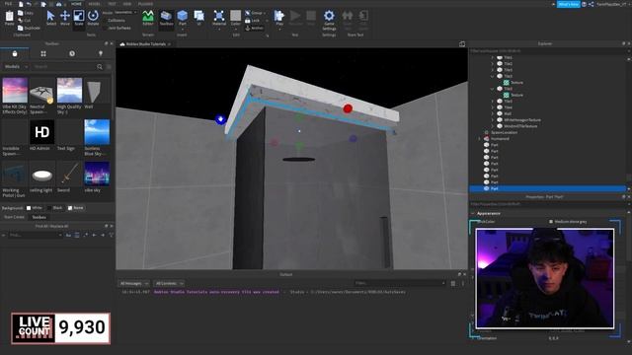Switch to the VIEW ribbon tab

[127, 4]
